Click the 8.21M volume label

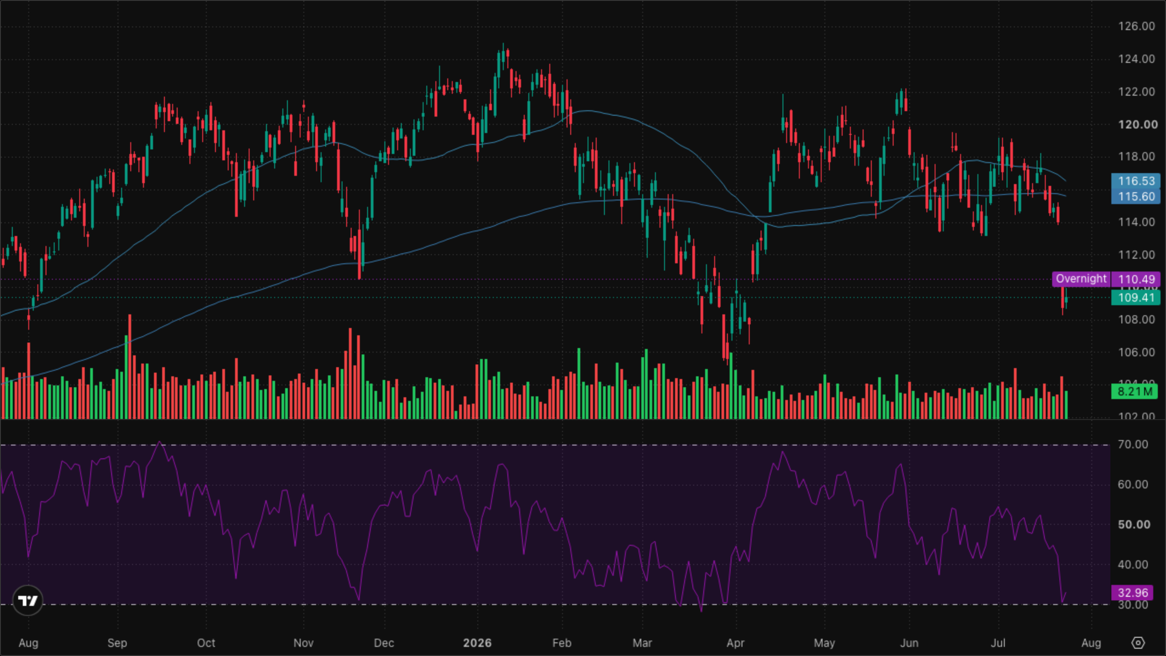(1134, 391)
